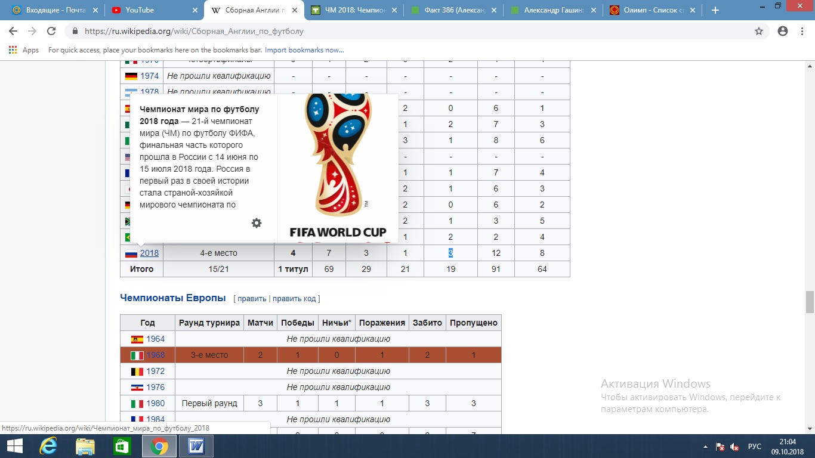Click the Поражения column header
Image resolution: width=815 pixels, height=458 pixels.
point(382,323)
